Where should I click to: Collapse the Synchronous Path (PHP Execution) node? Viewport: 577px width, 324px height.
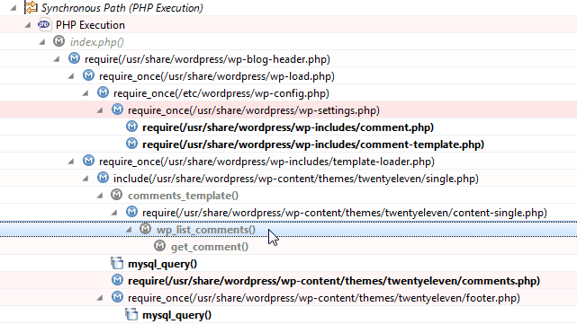point(14,8)
